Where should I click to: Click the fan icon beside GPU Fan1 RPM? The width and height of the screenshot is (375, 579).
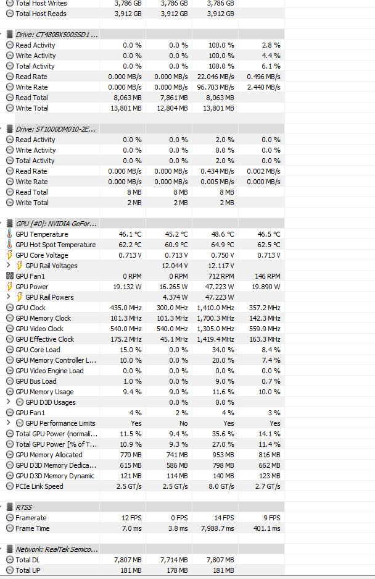[10, 276]
